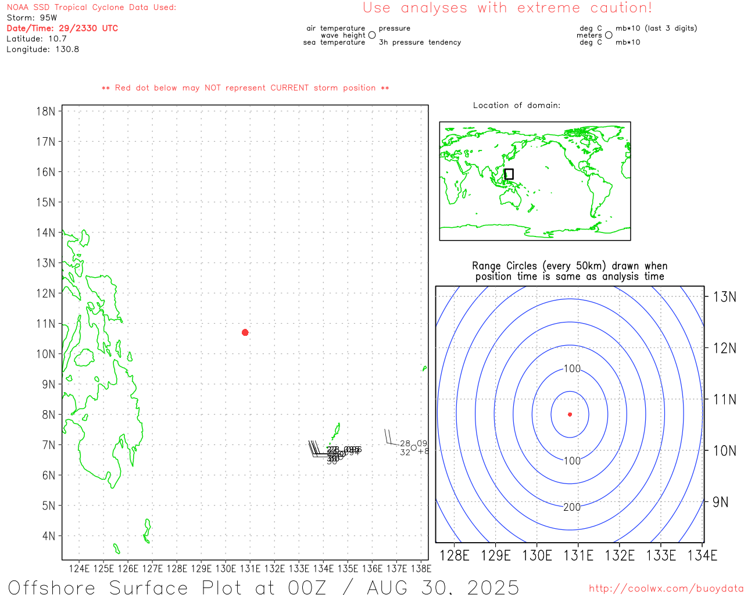Screen dimensions: 744x595
Task: Click the red center dot in range circles plot
Action: 570,414
